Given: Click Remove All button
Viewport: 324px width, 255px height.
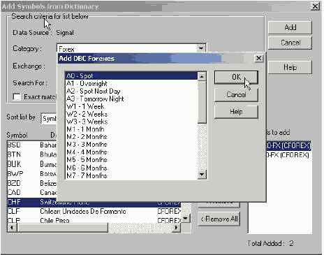Looking at the screenshot, I should pos(219,219).
